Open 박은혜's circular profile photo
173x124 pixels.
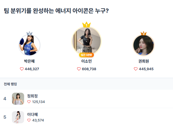(29, 45)
